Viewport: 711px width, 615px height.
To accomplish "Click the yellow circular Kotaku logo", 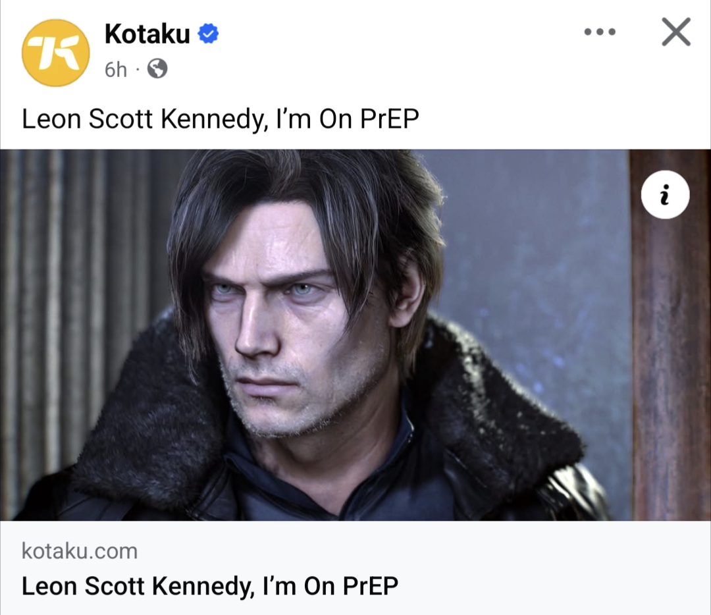I will click(x=55, y=53).
